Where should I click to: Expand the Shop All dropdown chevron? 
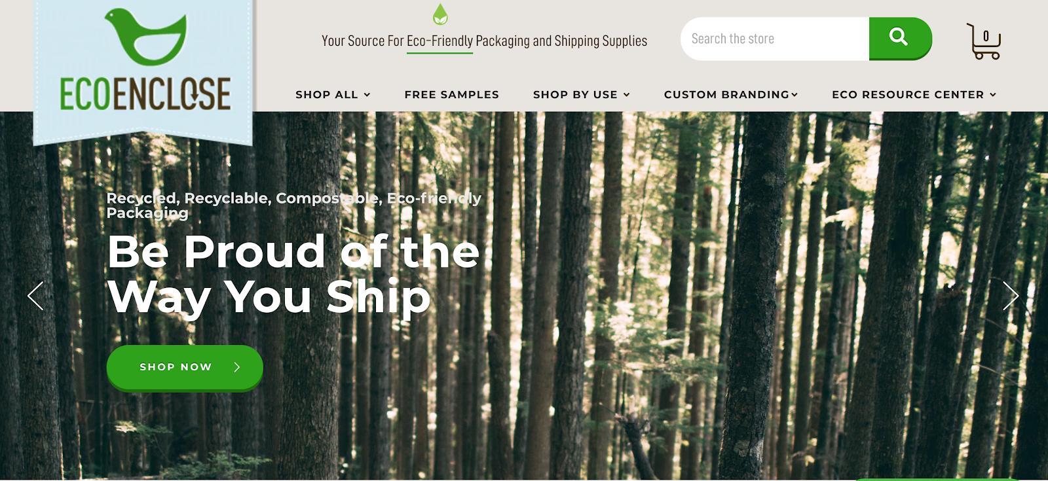click(x=367, y=95)
